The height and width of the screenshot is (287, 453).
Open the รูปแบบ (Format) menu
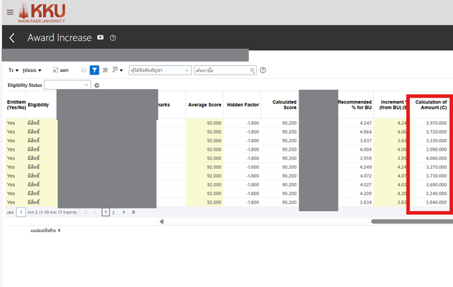[x=31, y=70]
